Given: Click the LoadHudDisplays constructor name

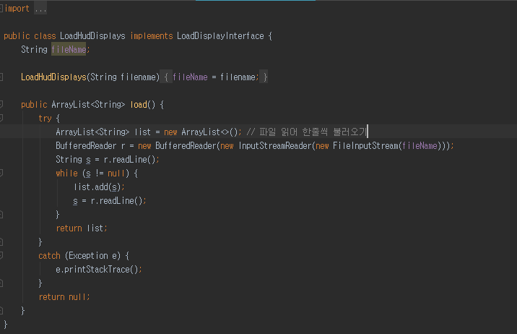Looking at the screenshot, I should [x=53, y=77].
